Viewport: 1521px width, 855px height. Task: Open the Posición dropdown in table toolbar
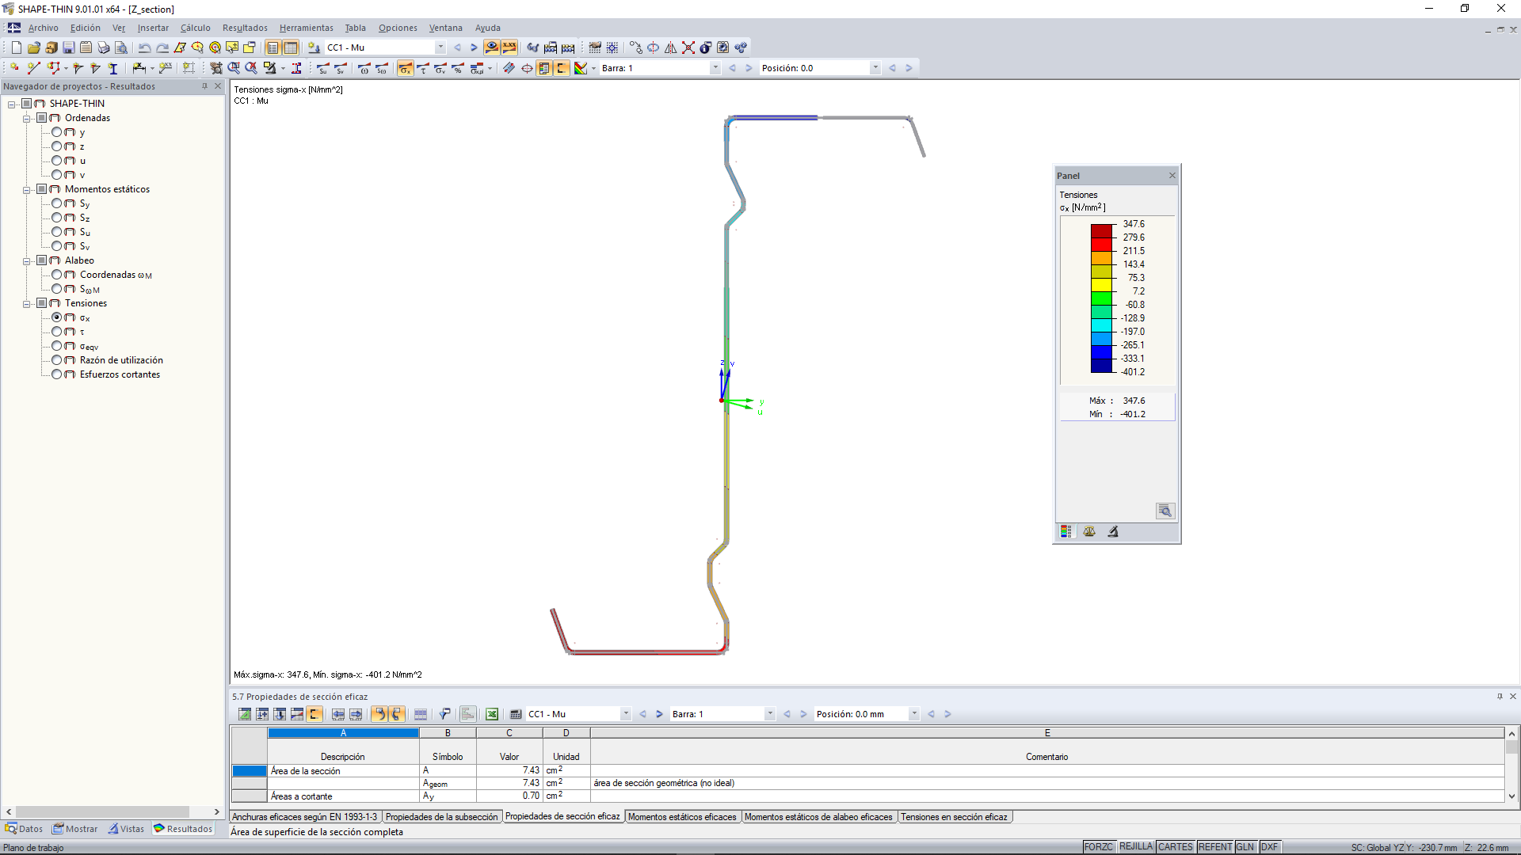pos(913,714)
